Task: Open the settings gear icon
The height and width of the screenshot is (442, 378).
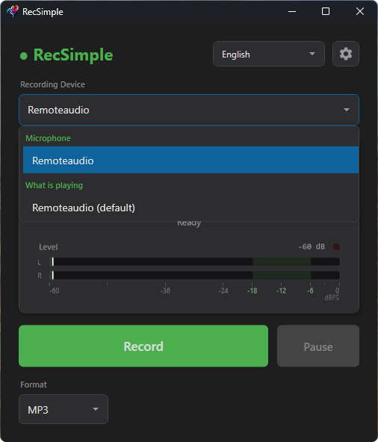Action: 346,54
